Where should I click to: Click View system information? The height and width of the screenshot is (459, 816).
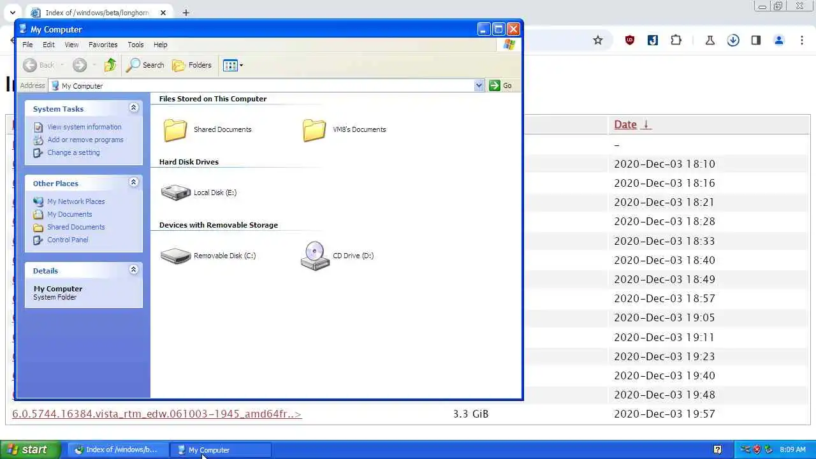(84, 127)
